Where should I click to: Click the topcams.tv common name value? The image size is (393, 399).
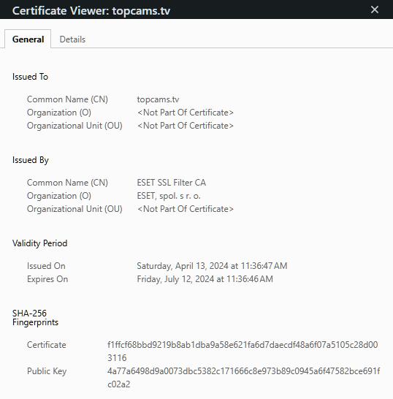click(158, 99)
